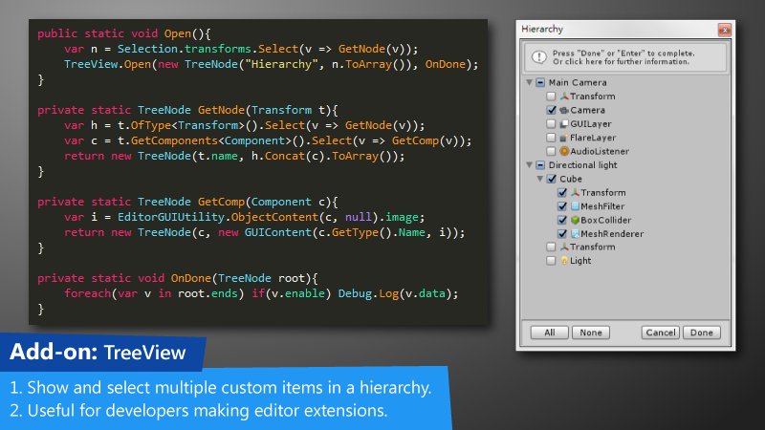
Task: Click the GUILayer component icon
Action: pos(564,124)
